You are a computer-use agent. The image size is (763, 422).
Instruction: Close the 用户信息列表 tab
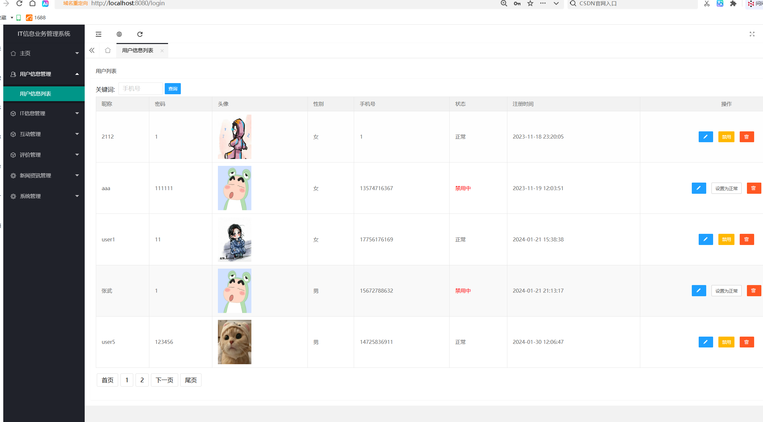click(162, 51)
